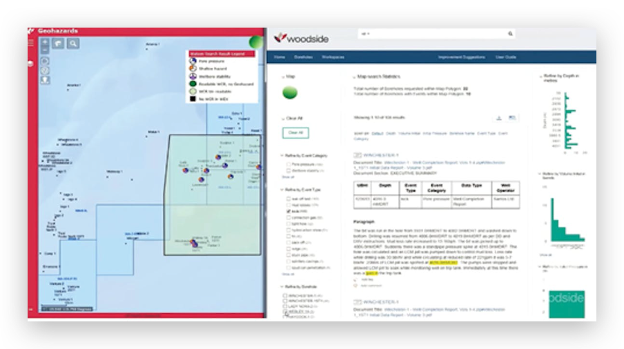The width and height of the screenshot is (624, 349).
Task: Click the document icon beside first WINCHESTER-1 result
Action: 358,155
